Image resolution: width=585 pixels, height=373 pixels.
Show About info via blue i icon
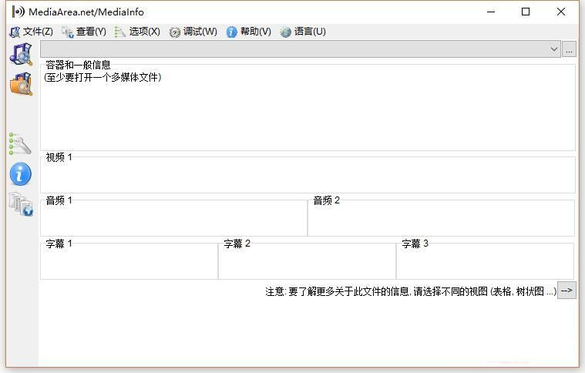click(21, 174)
